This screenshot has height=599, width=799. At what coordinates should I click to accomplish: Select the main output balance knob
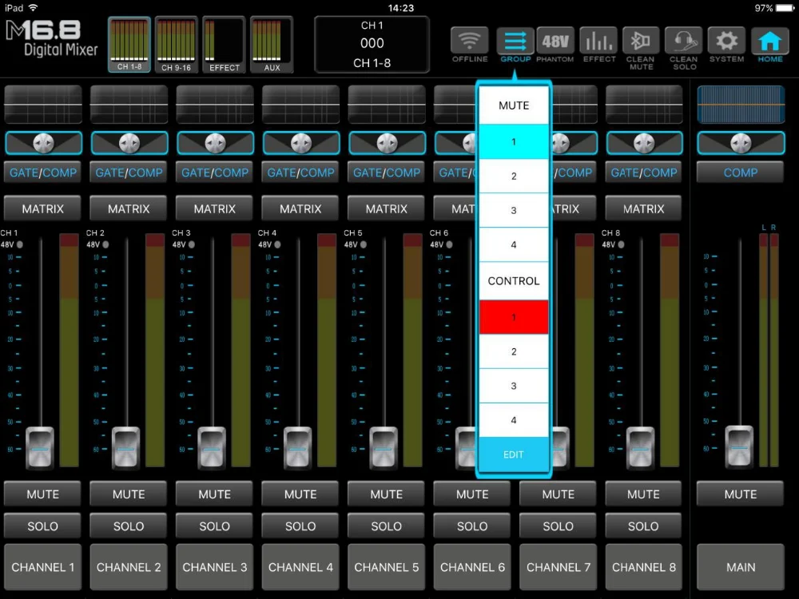[x=741, y=143]
